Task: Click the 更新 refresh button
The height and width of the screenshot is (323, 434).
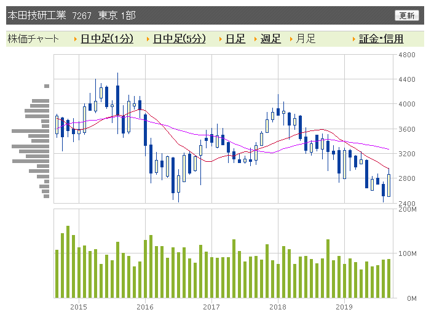Action: coord(406,15)
